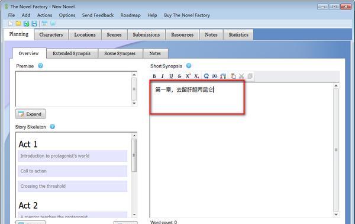
Task: Click the speech bubble feedback toolbar icon
Action: click(53, 23)
